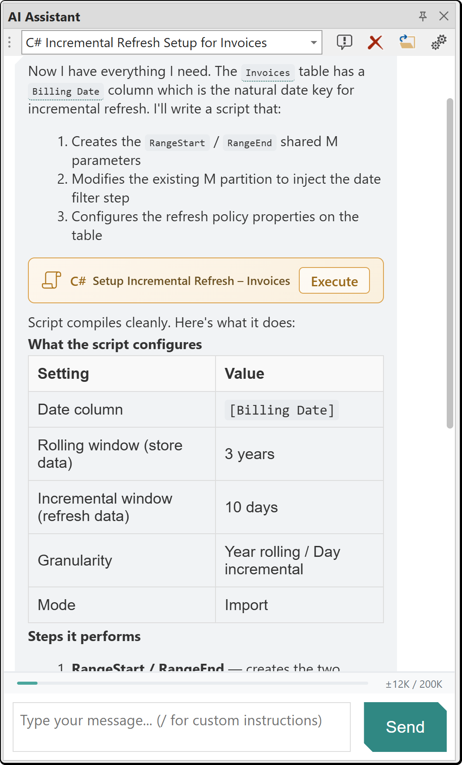
Task: Click the script scroll icon on the code card
Action: coord(50,281)
